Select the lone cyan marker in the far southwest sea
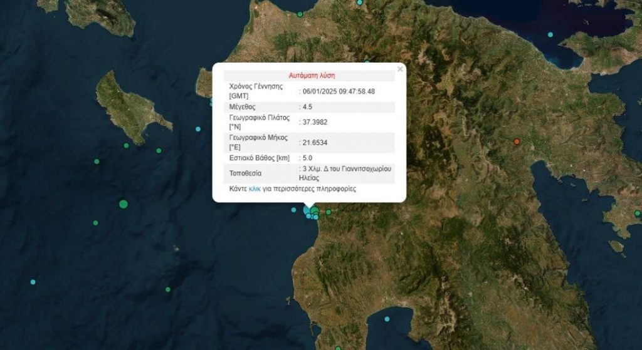This screenshot has height=350, width=642. [33, 282]
